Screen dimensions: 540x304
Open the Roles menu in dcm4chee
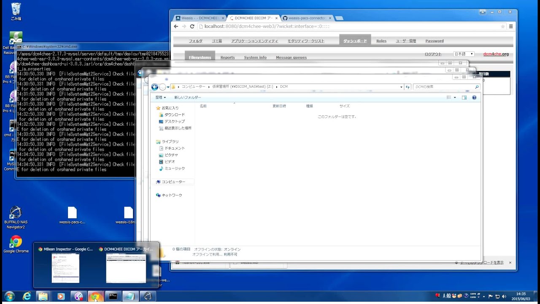(x=381, y=41)
